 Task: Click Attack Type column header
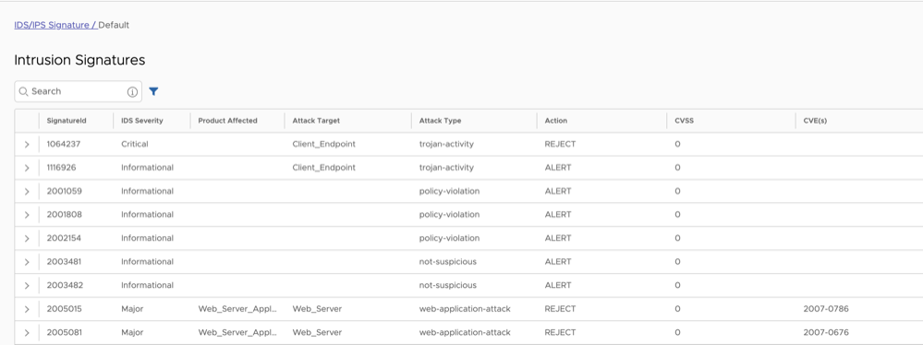[441, 121]
